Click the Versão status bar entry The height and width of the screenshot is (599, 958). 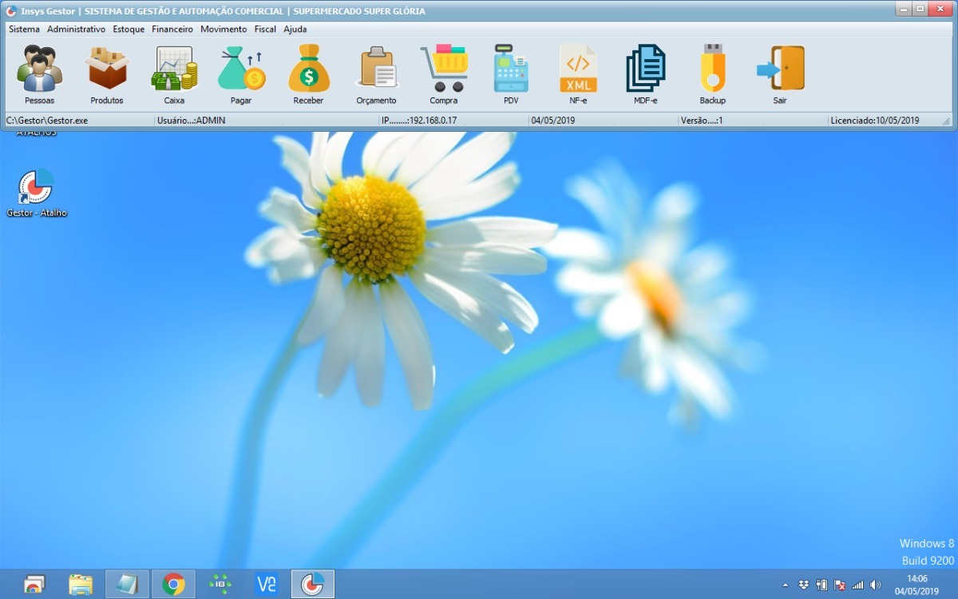pos(702,121)
